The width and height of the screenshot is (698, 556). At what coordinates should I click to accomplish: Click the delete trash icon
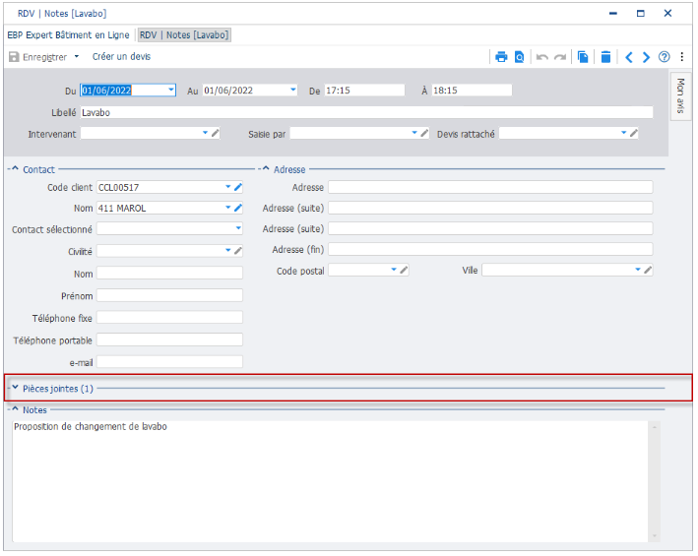coord(605,57)
